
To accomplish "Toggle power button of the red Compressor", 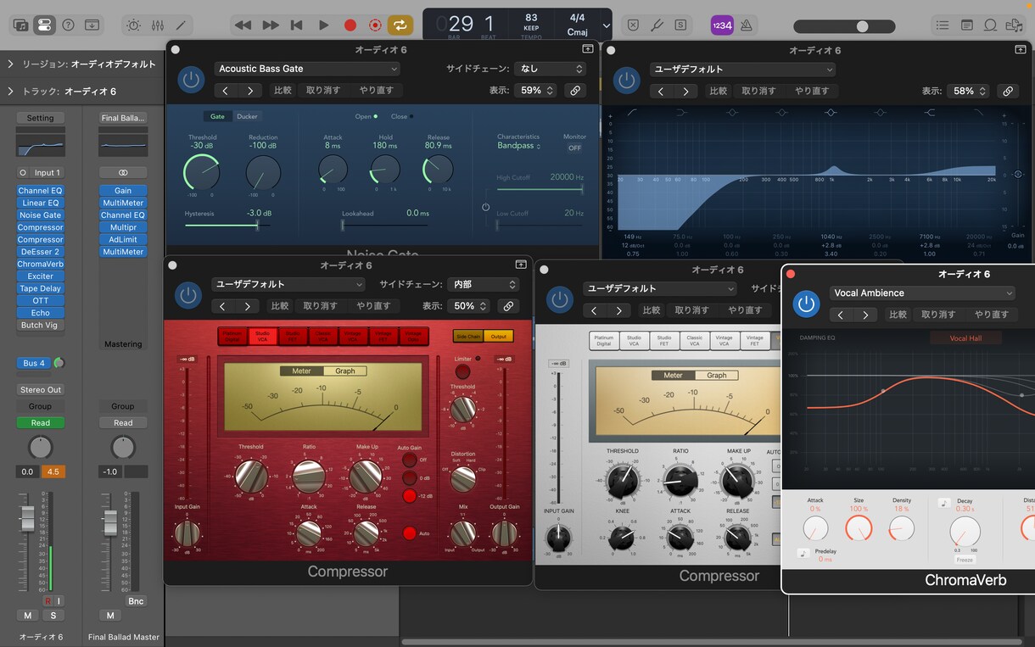I will tap(188, 296).
